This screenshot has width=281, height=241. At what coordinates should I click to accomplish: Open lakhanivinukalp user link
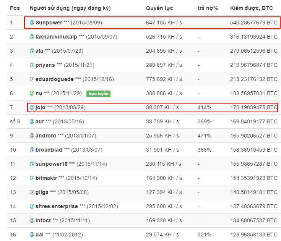pyautogui.click(x=56, y=37)
